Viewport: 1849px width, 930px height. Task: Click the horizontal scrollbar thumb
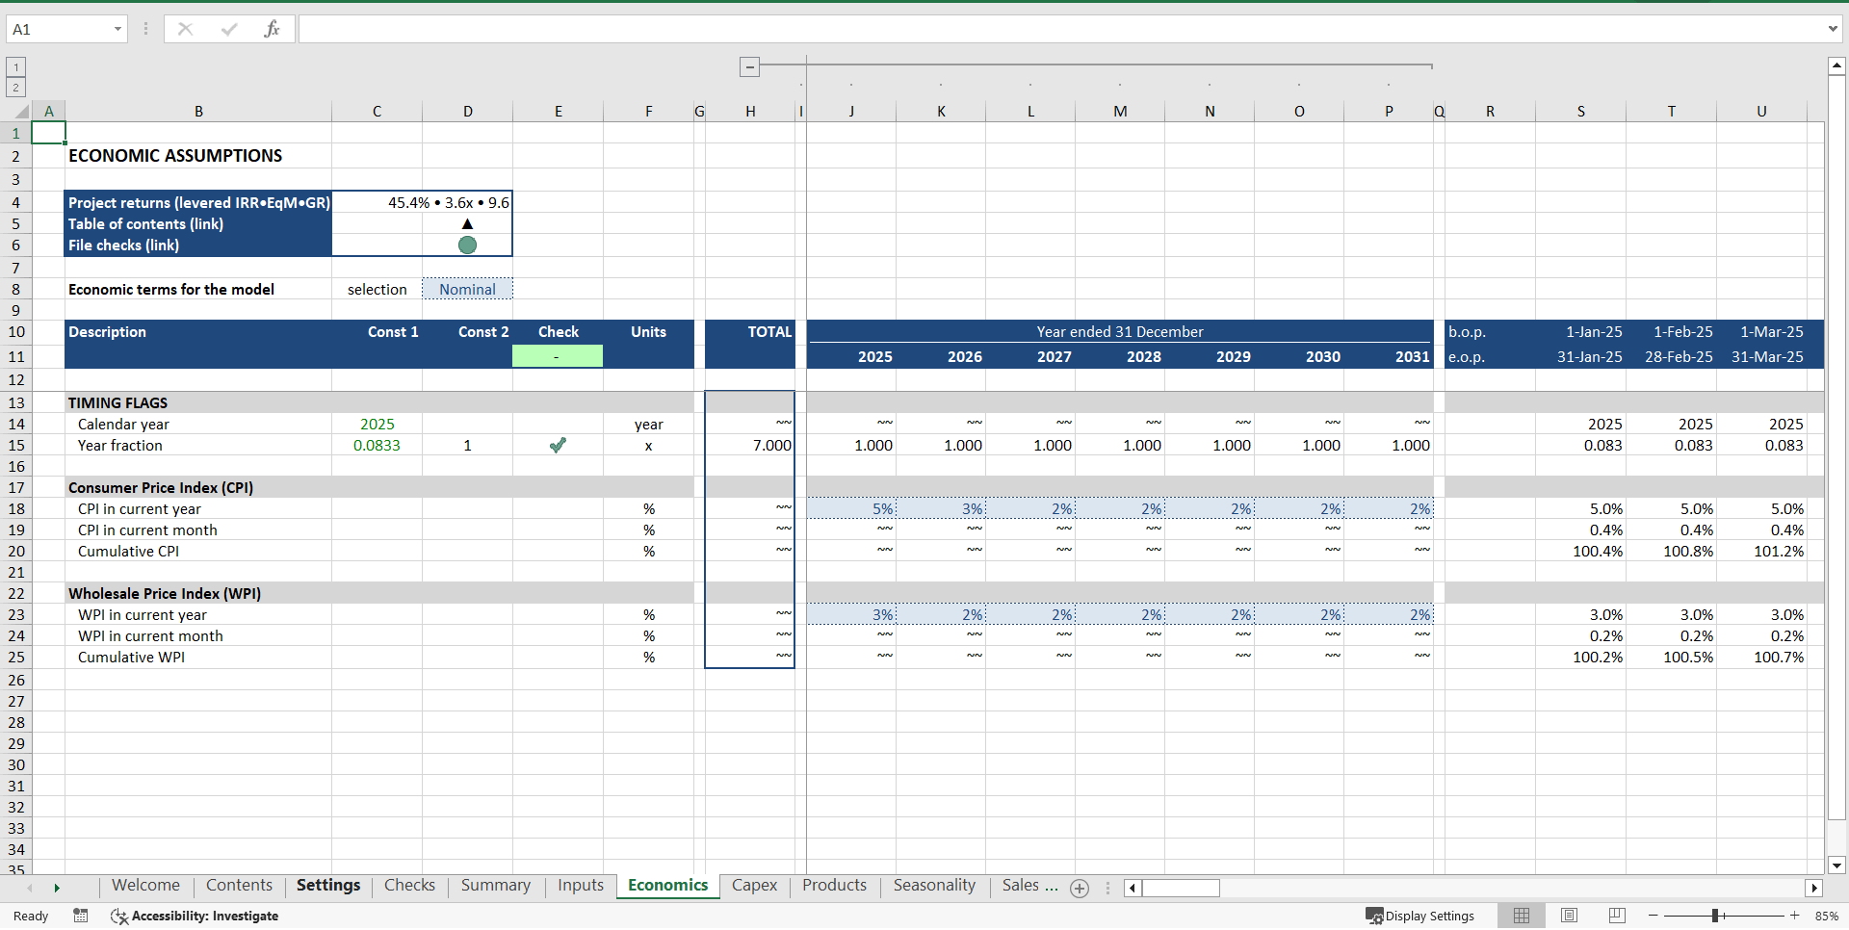[x=1181, y=888]
